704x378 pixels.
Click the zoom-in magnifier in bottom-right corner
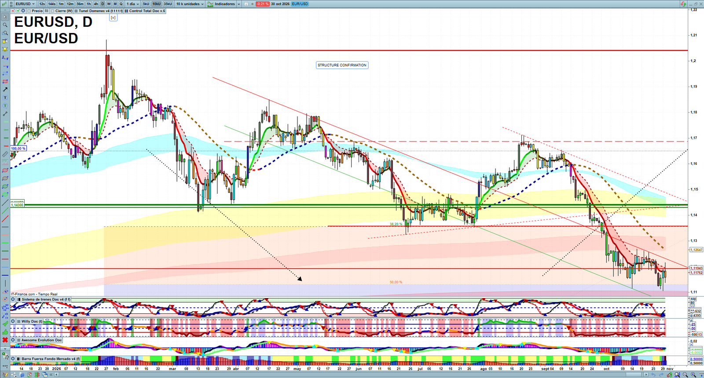tap(693, 375)
